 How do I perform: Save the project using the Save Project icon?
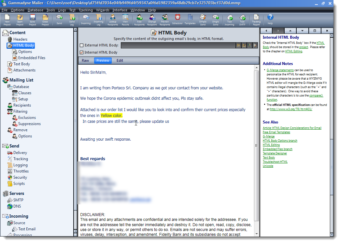pos(33,20)
